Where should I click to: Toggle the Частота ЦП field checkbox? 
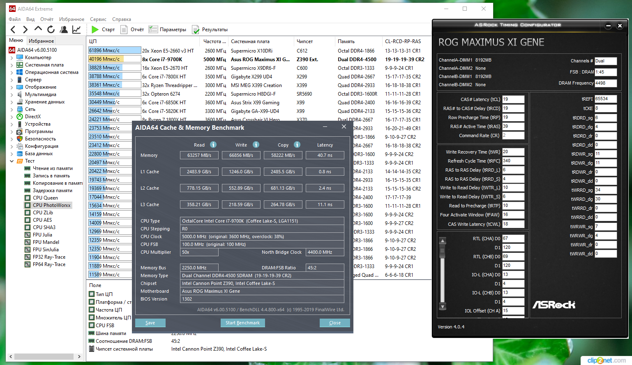(92, 310)
